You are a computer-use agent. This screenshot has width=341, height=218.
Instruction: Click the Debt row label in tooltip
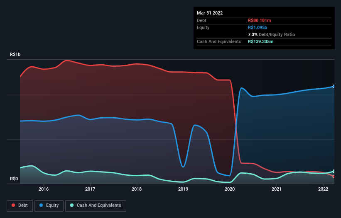pos(201,20)
